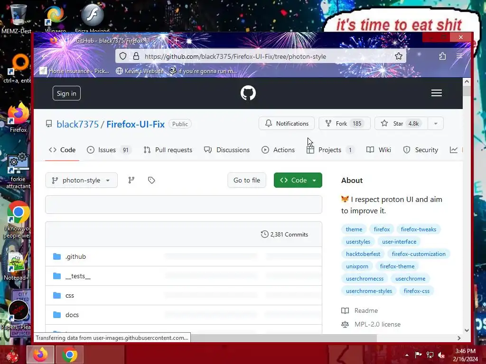486x364 pixels.
Task: Bookmark this page with the star icon
Action: click(399, 56)
